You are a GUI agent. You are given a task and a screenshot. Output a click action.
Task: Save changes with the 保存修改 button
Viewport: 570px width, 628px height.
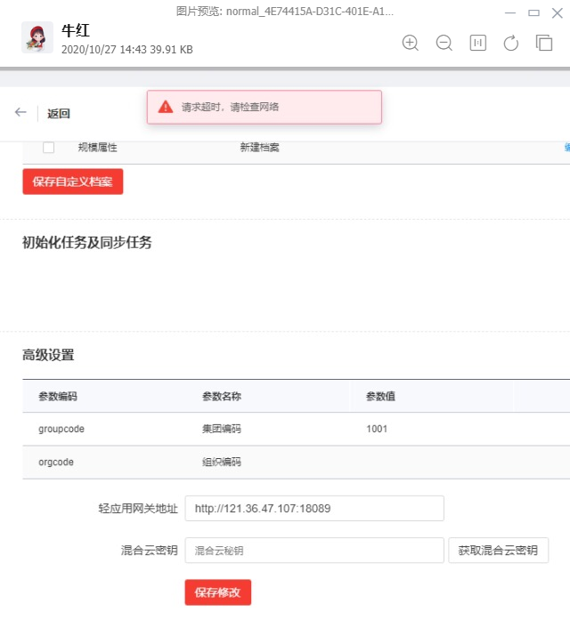coord(218,592)
